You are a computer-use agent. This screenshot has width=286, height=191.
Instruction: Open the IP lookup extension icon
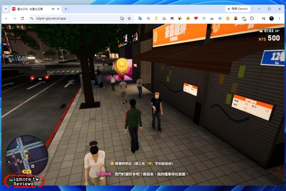coord(148,19)
